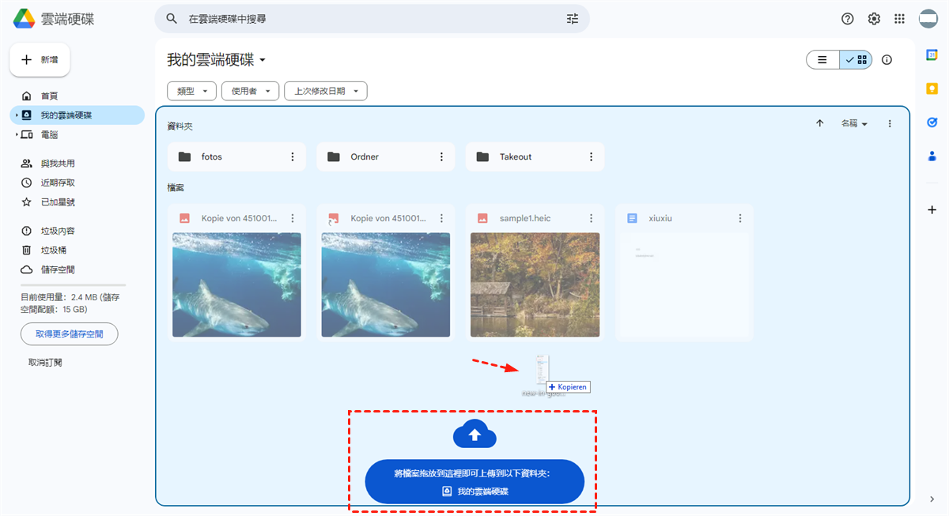Open the first shark image thumbnail
This screenshot has height=516, width=949.
point(236,284)
